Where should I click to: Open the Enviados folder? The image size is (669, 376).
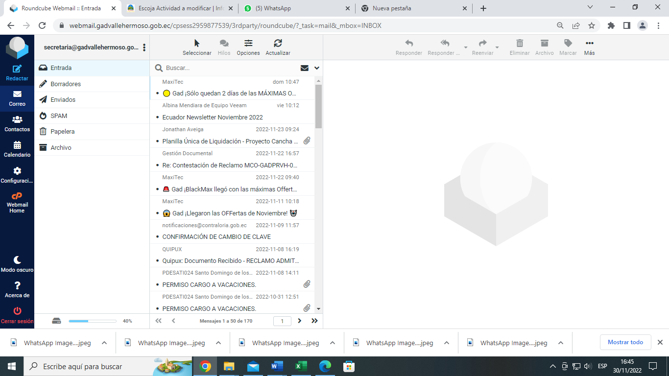pyautogui.click(x=63, y=100)
